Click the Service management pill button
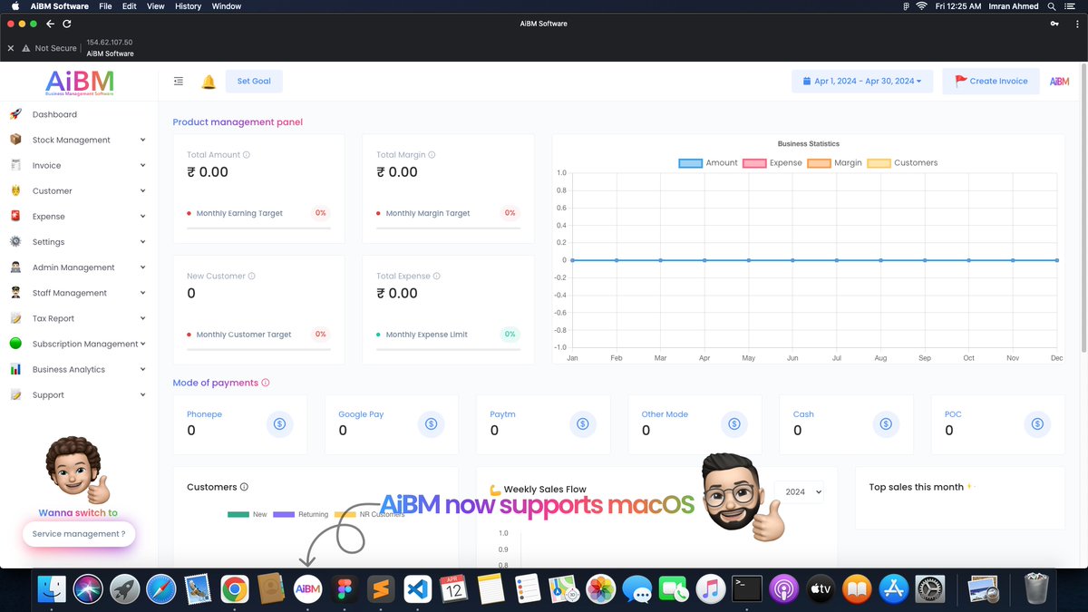The image size is (1088, 612). tap(79, 534)
